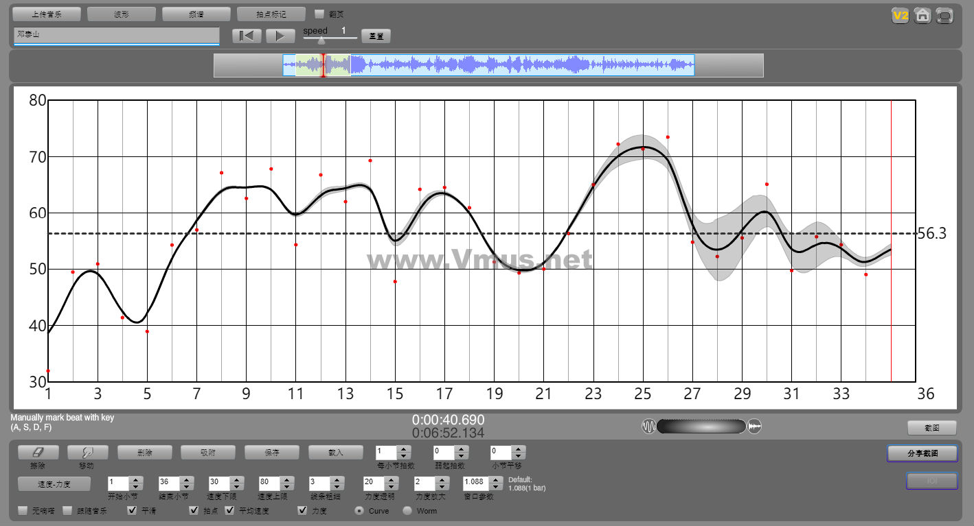Image resolution: width=974 pixels, height=526 pixels.
Task: Select the move (移动) tool
Action: (87, 453)
